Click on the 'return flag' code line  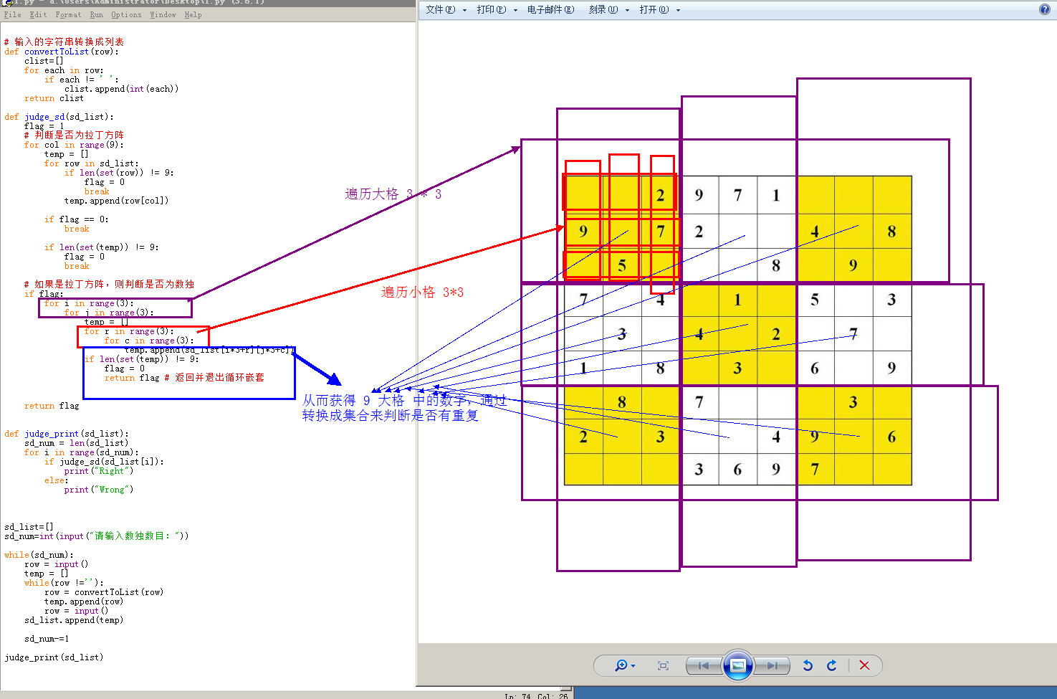point(52,406)
